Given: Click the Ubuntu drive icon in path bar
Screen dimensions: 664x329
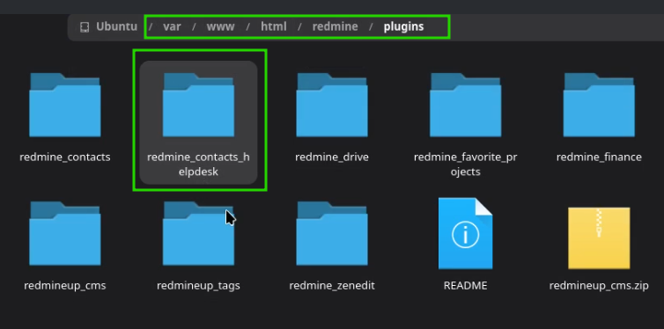Looking at the screenshot, I should coord(85,26).
